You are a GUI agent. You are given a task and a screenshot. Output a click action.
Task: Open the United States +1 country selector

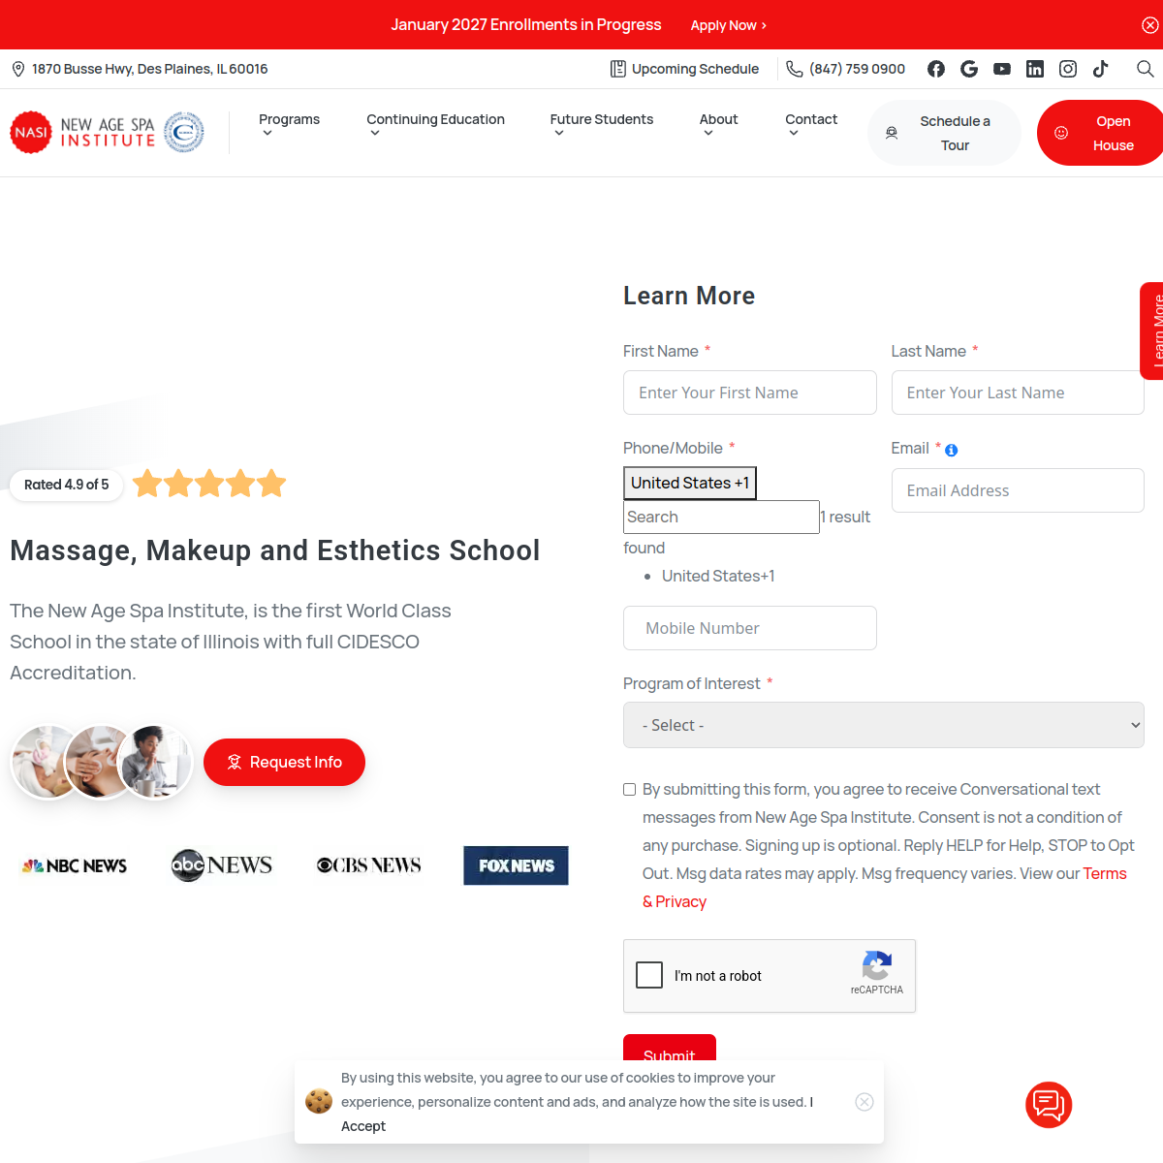click(690, 483)
